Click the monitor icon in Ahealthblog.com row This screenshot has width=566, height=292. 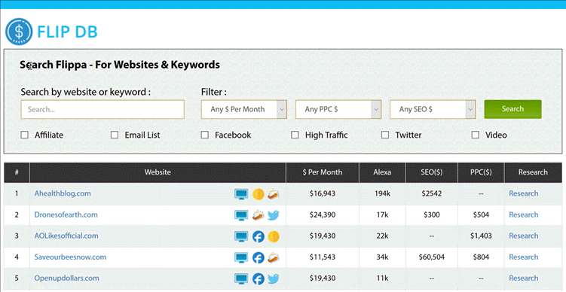(x=241, y=194)
